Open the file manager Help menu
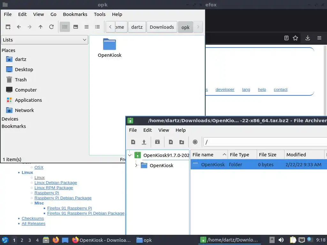The image size is (327, 245). coord(117,14)
